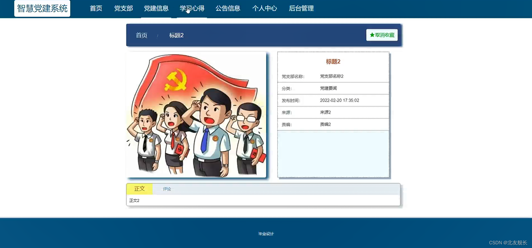Click the 来源: label

click(x=287, y=113)
